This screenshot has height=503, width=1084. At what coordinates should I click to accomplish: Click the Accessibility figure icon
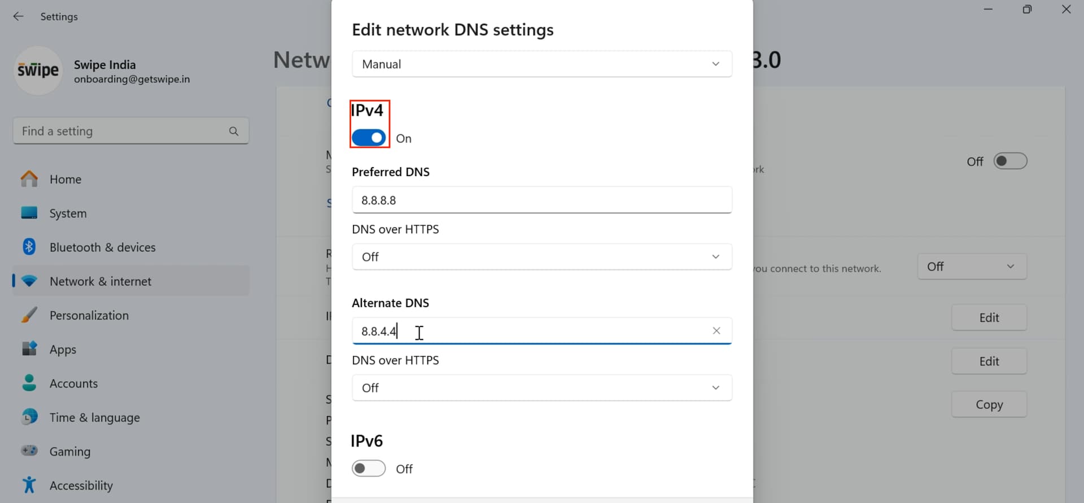coord(29,485)
